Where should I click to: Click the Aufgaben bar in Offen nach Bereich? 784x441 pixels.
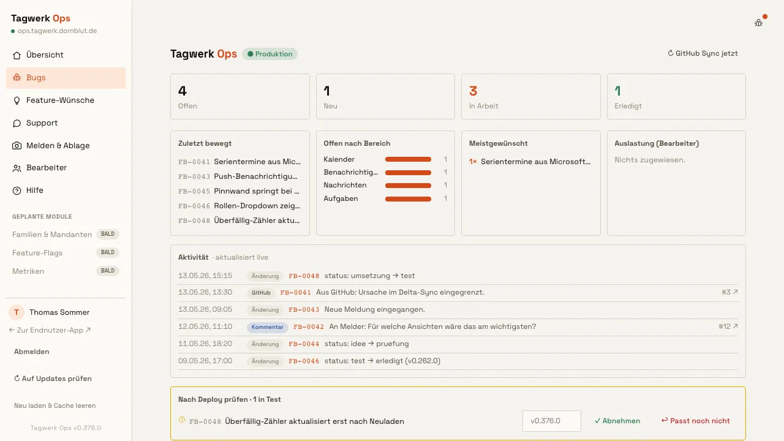[408, 198]
